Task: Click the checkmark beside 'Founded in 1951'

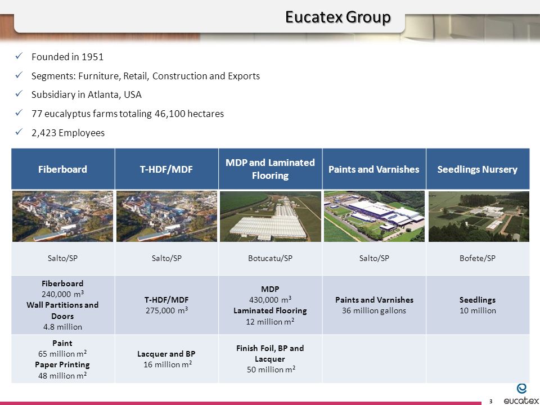Action: click(x=19, y=56)
